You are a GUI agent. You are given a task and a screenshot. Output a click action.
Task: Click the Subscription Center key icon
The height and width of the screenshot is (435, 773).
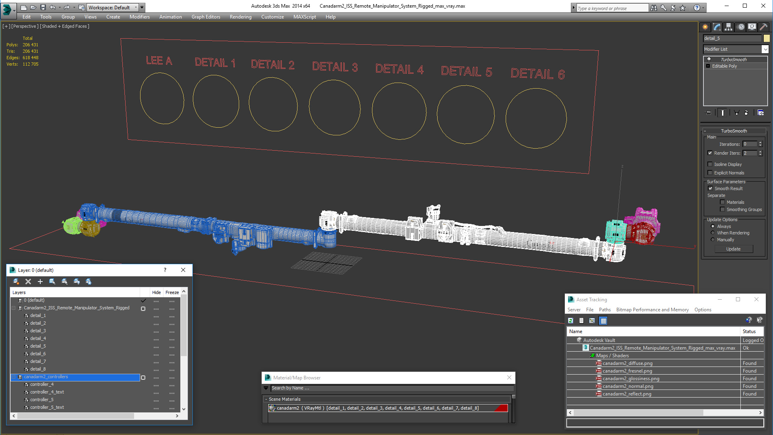(663, 8)
